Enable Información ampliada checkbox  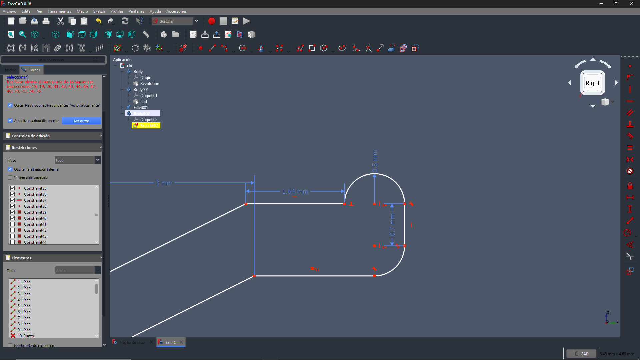pos(10,178)
